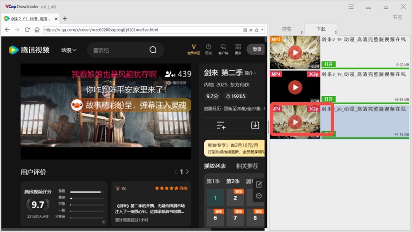This screenshot has height=232, width=412.
Task: Click 打开 on the 49.94 MB download
Action: [x=328, y=99]
